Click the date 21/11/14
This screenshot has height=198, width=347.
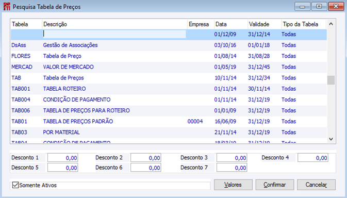coord(225,133)
